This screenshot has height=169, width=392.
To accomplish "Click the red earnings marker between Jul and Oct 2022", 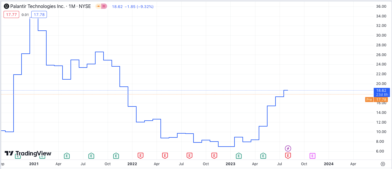I will [x=190, y=155].
